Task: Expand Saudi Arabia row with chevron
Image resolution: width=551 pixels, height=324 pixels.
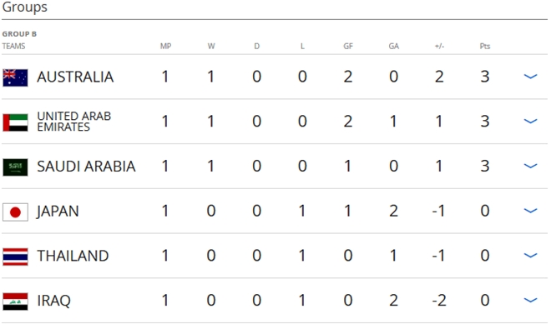Action: (530, 166)
